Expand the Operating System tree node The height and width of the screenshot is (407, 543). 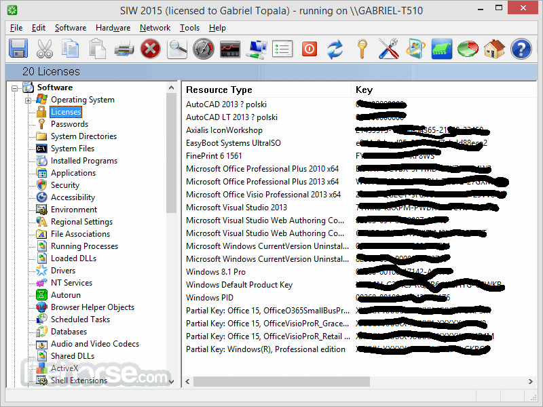[28, 100]
